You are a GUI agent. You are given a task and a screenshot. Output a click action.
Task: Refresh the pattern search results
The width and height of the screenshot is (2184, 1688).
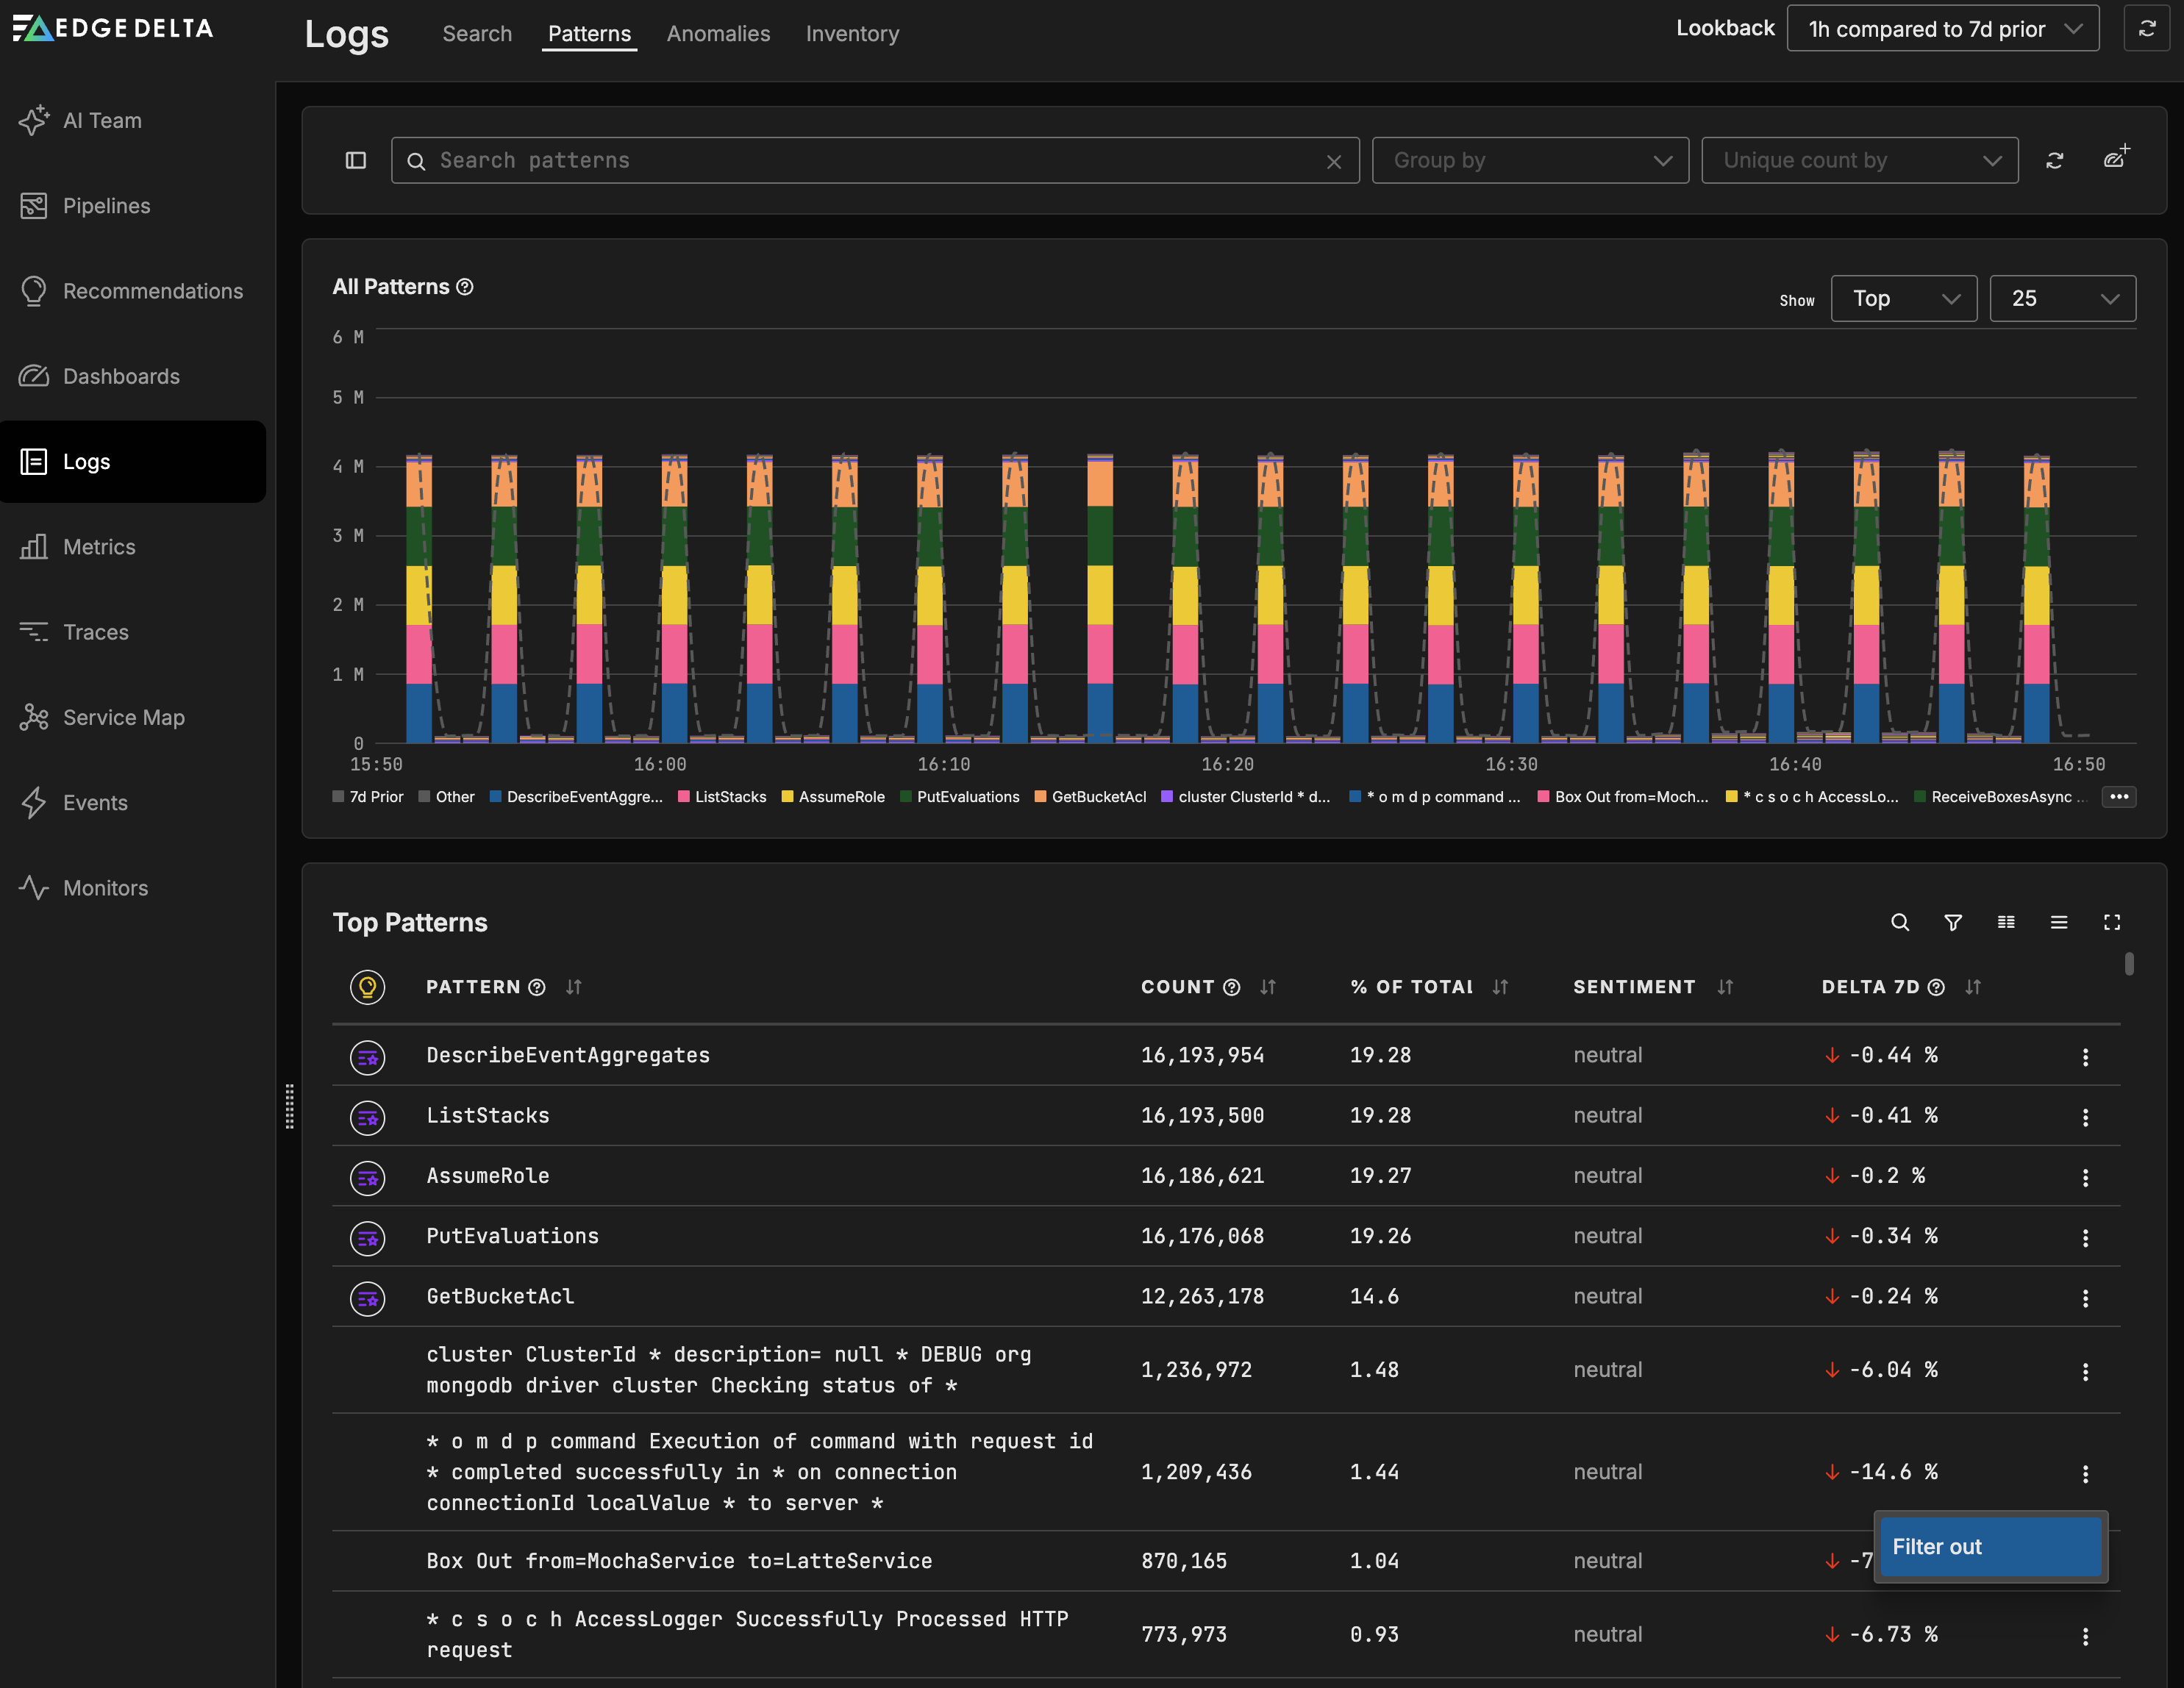point(2056,160)
